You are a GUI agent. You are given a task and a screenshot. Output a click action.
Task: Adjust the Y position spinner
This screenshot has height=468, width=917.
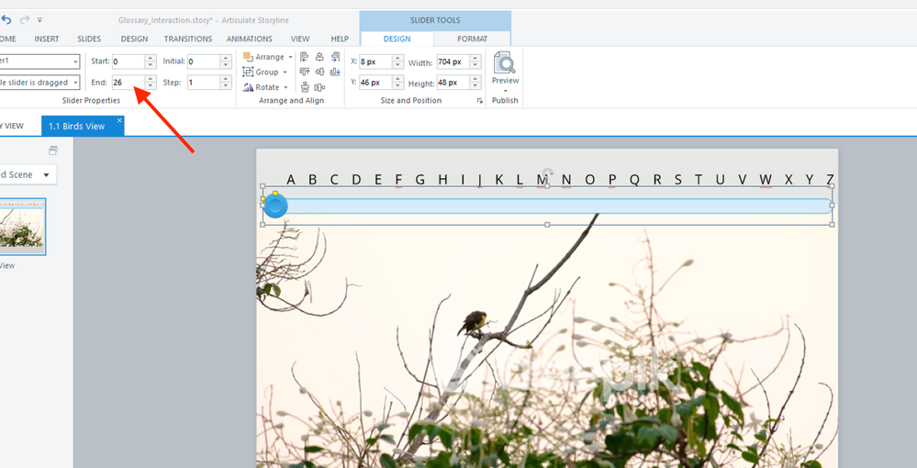pyautogui.click(x=398, y=83)
